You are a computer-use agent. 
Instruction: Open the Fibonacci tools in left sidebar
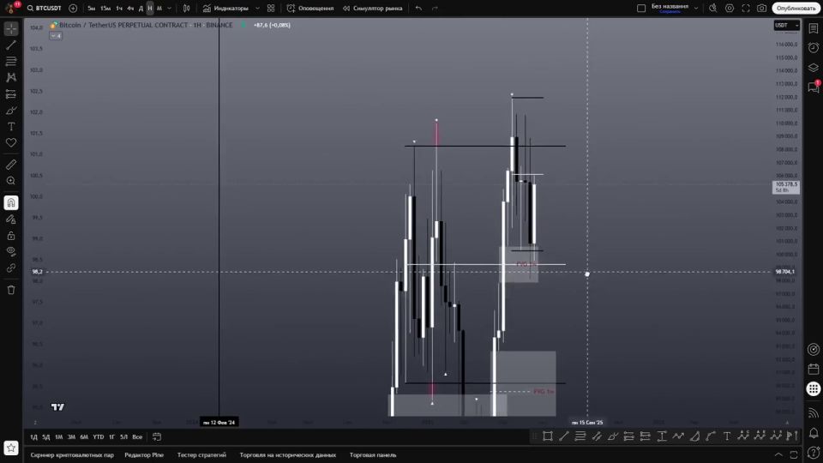coord(11,62)
